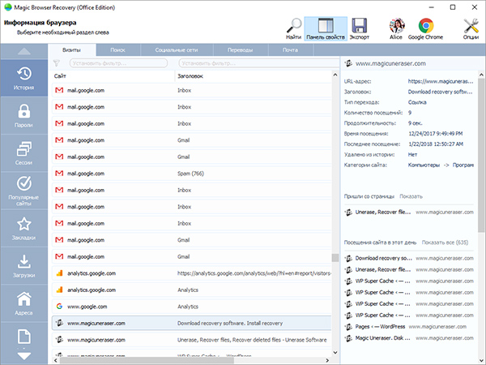
Task: Click the horizontal scroll left arrow
Action: (x=55, y=361)
